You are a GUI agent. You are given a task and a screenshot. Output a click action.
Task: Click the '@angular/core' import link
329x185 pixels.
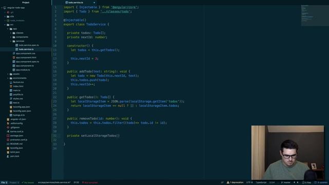pos(124,7)
